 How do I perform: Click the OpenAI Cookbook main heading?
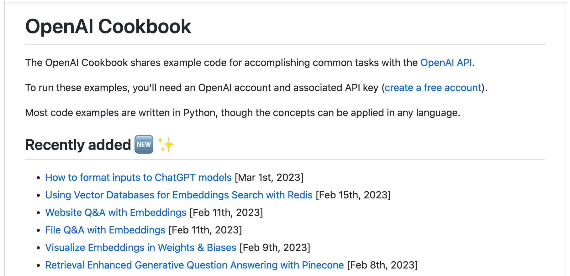click(x=108, y=26)
